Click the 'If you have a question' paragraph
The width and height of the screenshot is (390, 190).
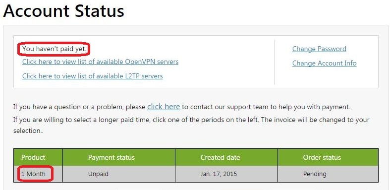(182, 107)
